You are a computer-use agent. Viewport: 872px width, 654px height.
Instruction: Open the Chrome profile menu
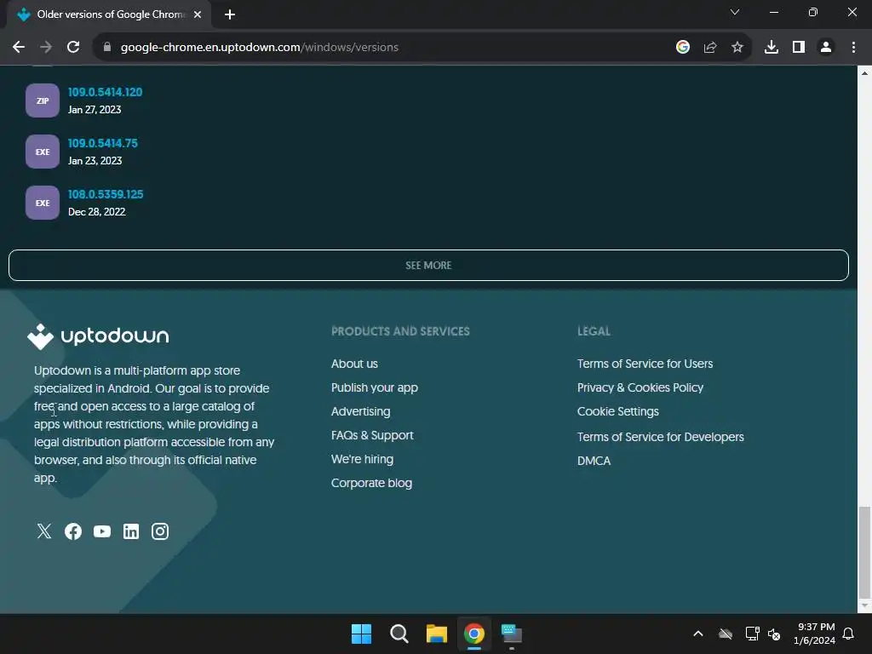pos(826,48)
